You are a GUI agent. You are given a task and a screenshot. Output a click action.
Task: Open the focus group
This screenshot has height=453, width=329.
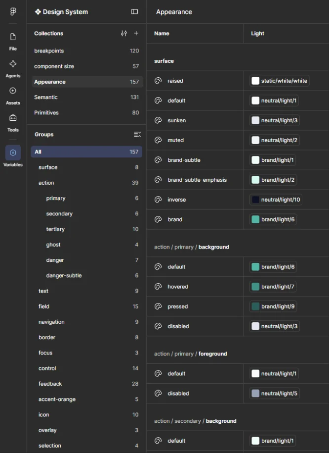click(x=86, y=353)
